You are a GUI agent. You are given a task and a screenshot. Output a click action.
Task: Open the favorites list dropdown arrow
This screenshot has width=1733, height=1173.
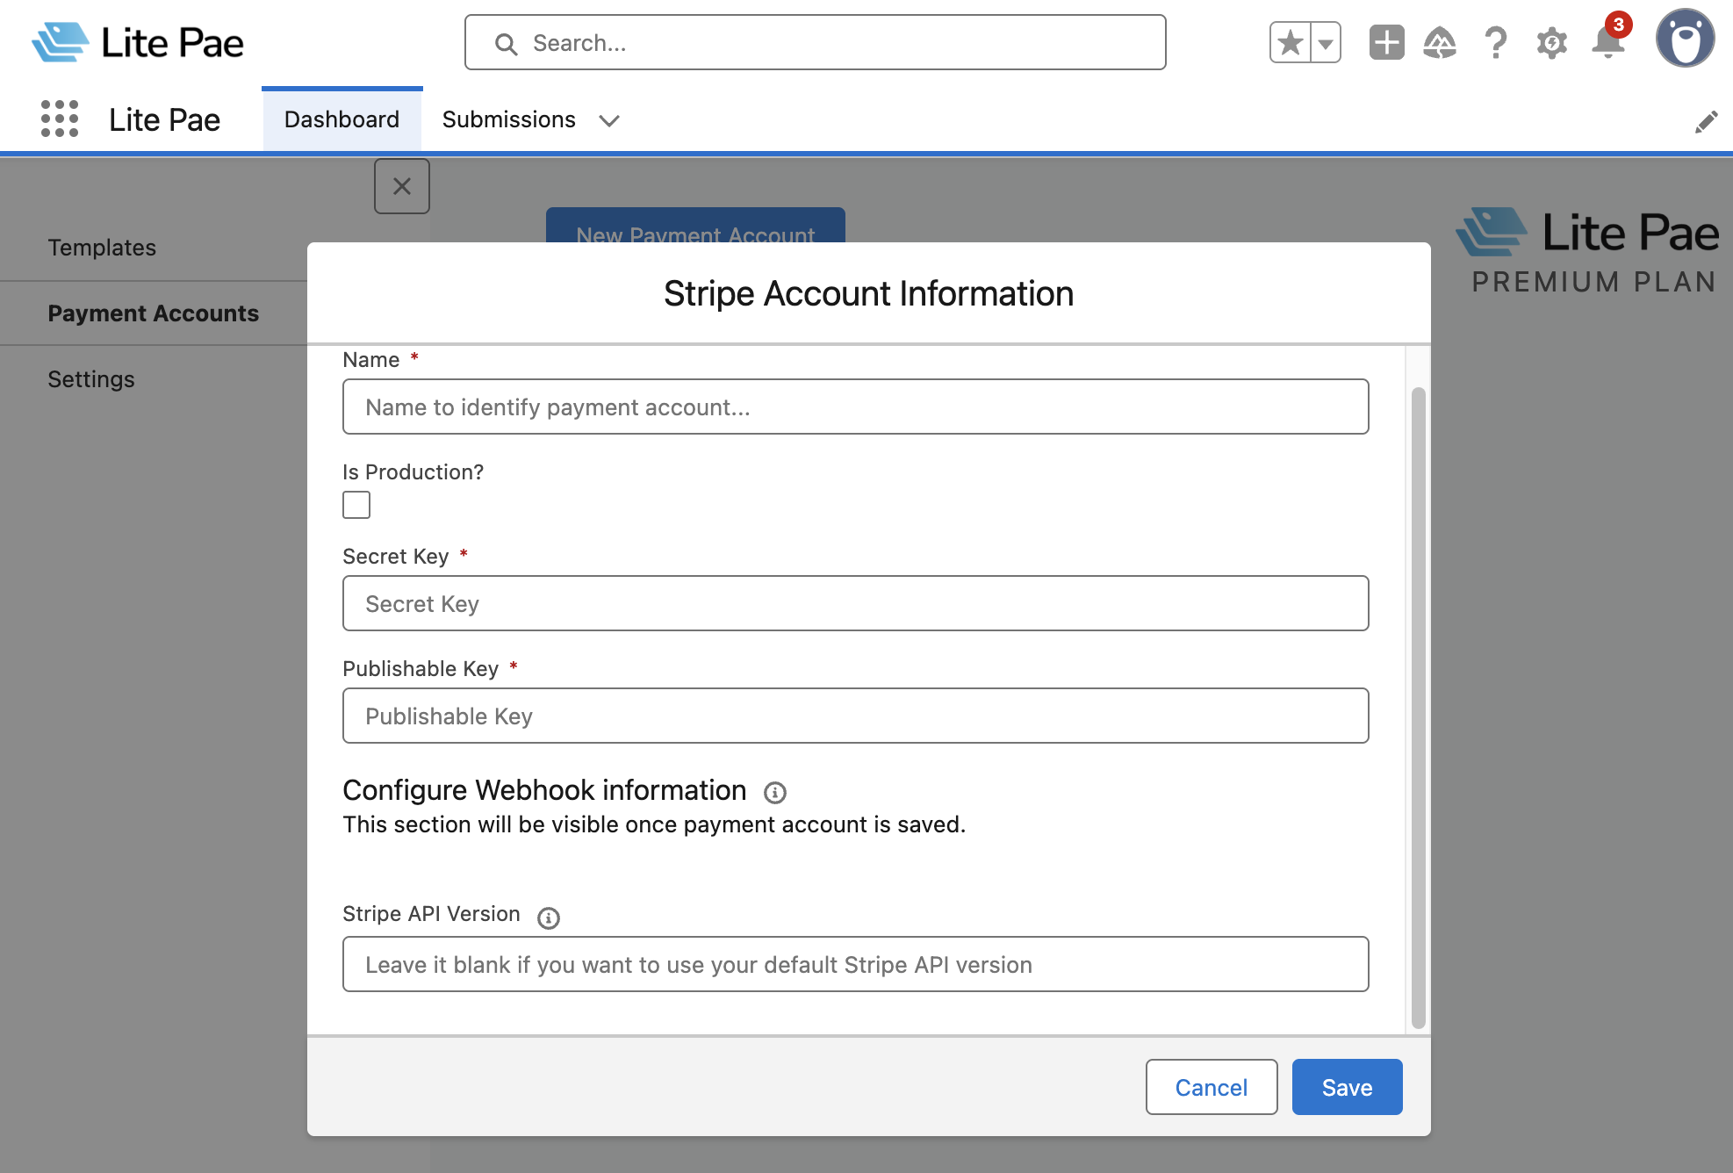coord(1326,43)
